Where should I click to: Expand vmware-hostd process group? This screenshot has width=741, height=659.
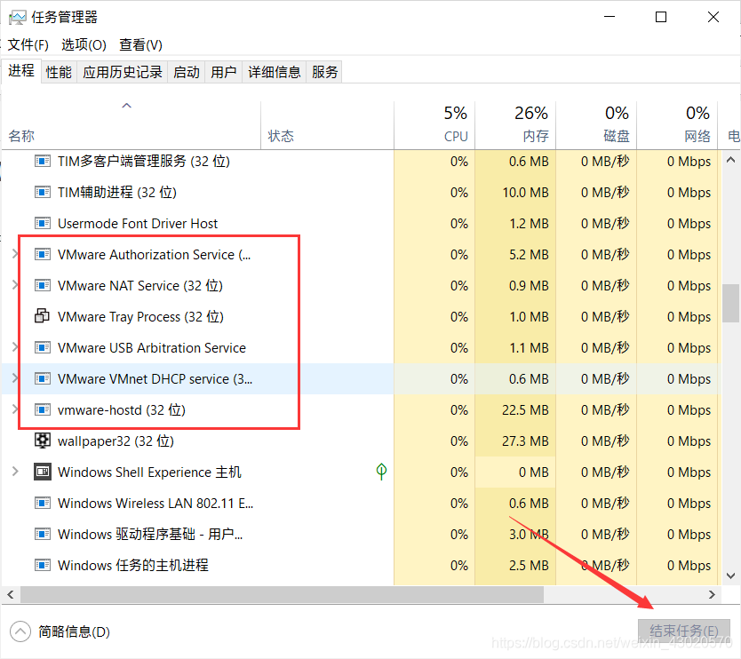coord(15,409)
